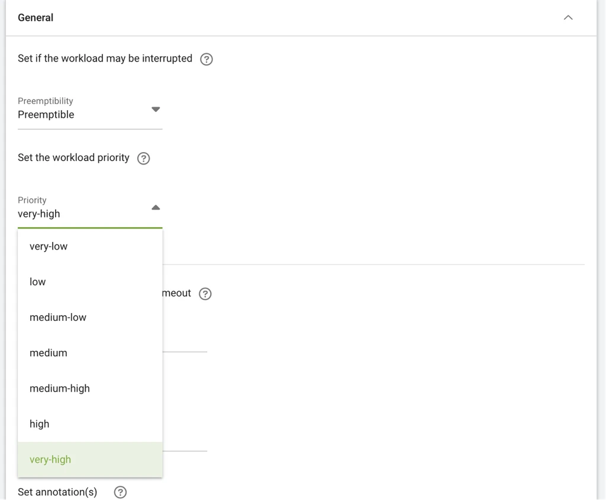Open help icon beside workload priority

click(143, 159)
